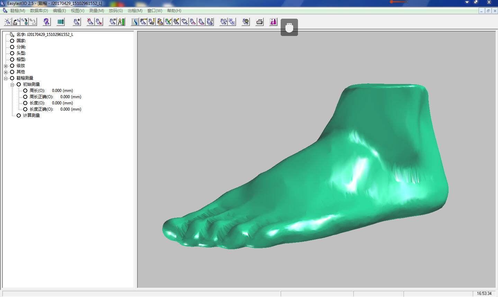The height and width of the screenshot is (297, 498).
Task: Click the green 3D foot model
Action: point(306,166)
